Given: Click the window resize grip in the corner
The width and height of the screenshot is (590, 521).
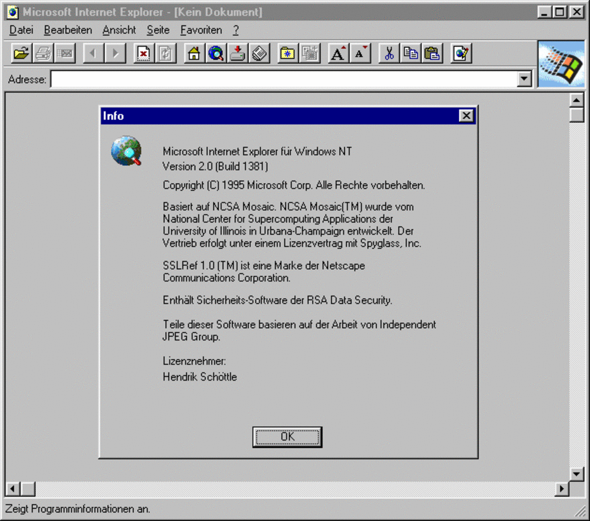Looking at the screenshot, I should (x=581, y=511).
